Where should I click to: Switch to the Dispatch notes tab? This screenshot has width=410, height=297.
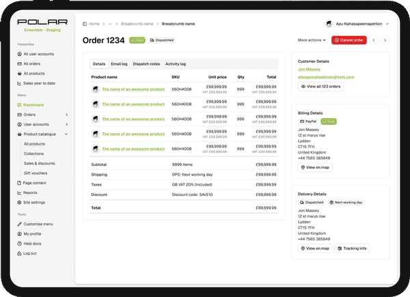tap(146, 64)
